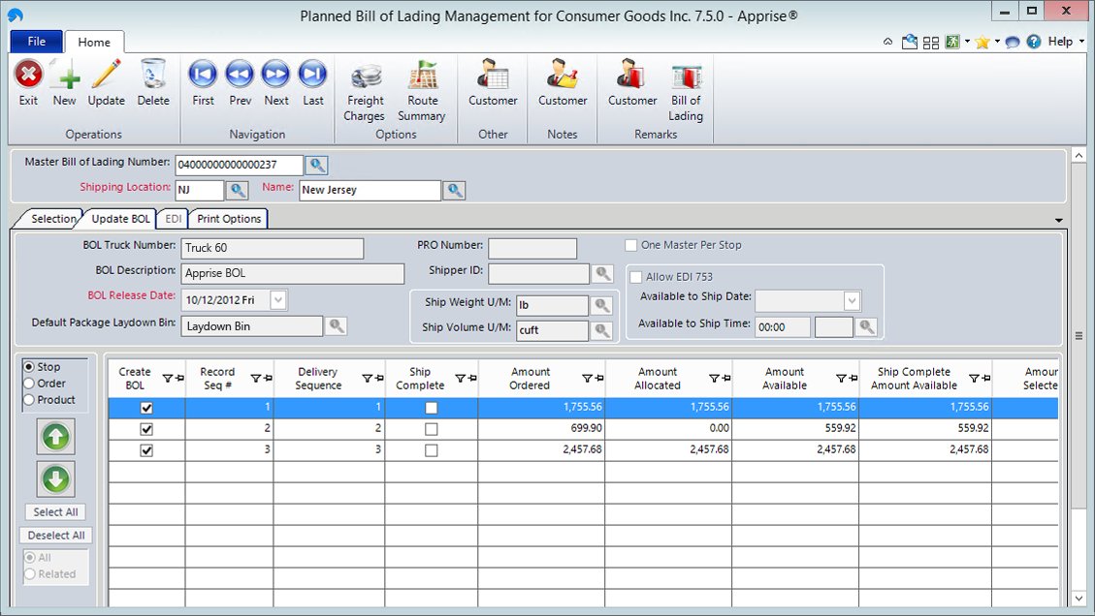Select the Product radio button
This screenshot has height=616, width=1095.
point(29,400)
